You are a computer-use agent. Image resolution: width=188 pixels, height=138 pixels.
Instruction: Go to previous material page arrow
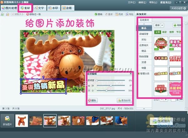(162, 100)
